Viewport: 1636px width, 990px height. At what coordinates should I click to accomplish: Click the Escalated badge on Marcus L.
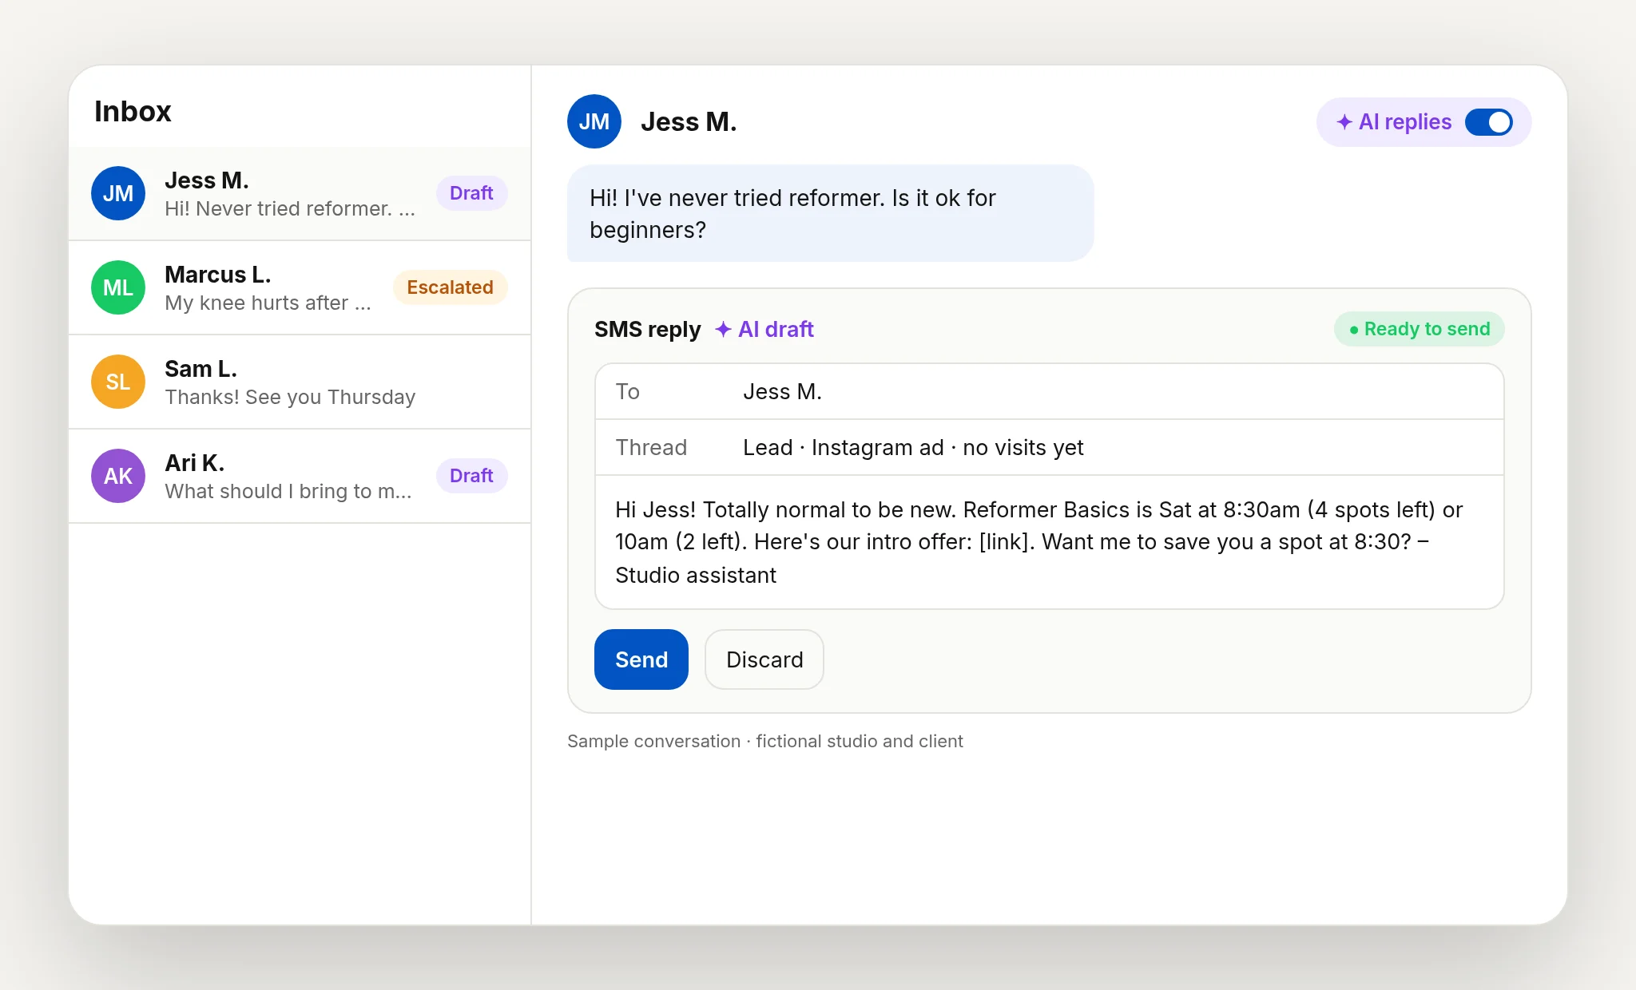450,287
